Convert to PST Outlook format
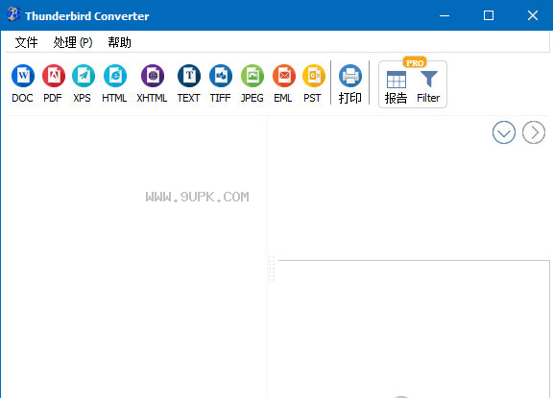This screenshot has width=553, height=398. (313, 83)
